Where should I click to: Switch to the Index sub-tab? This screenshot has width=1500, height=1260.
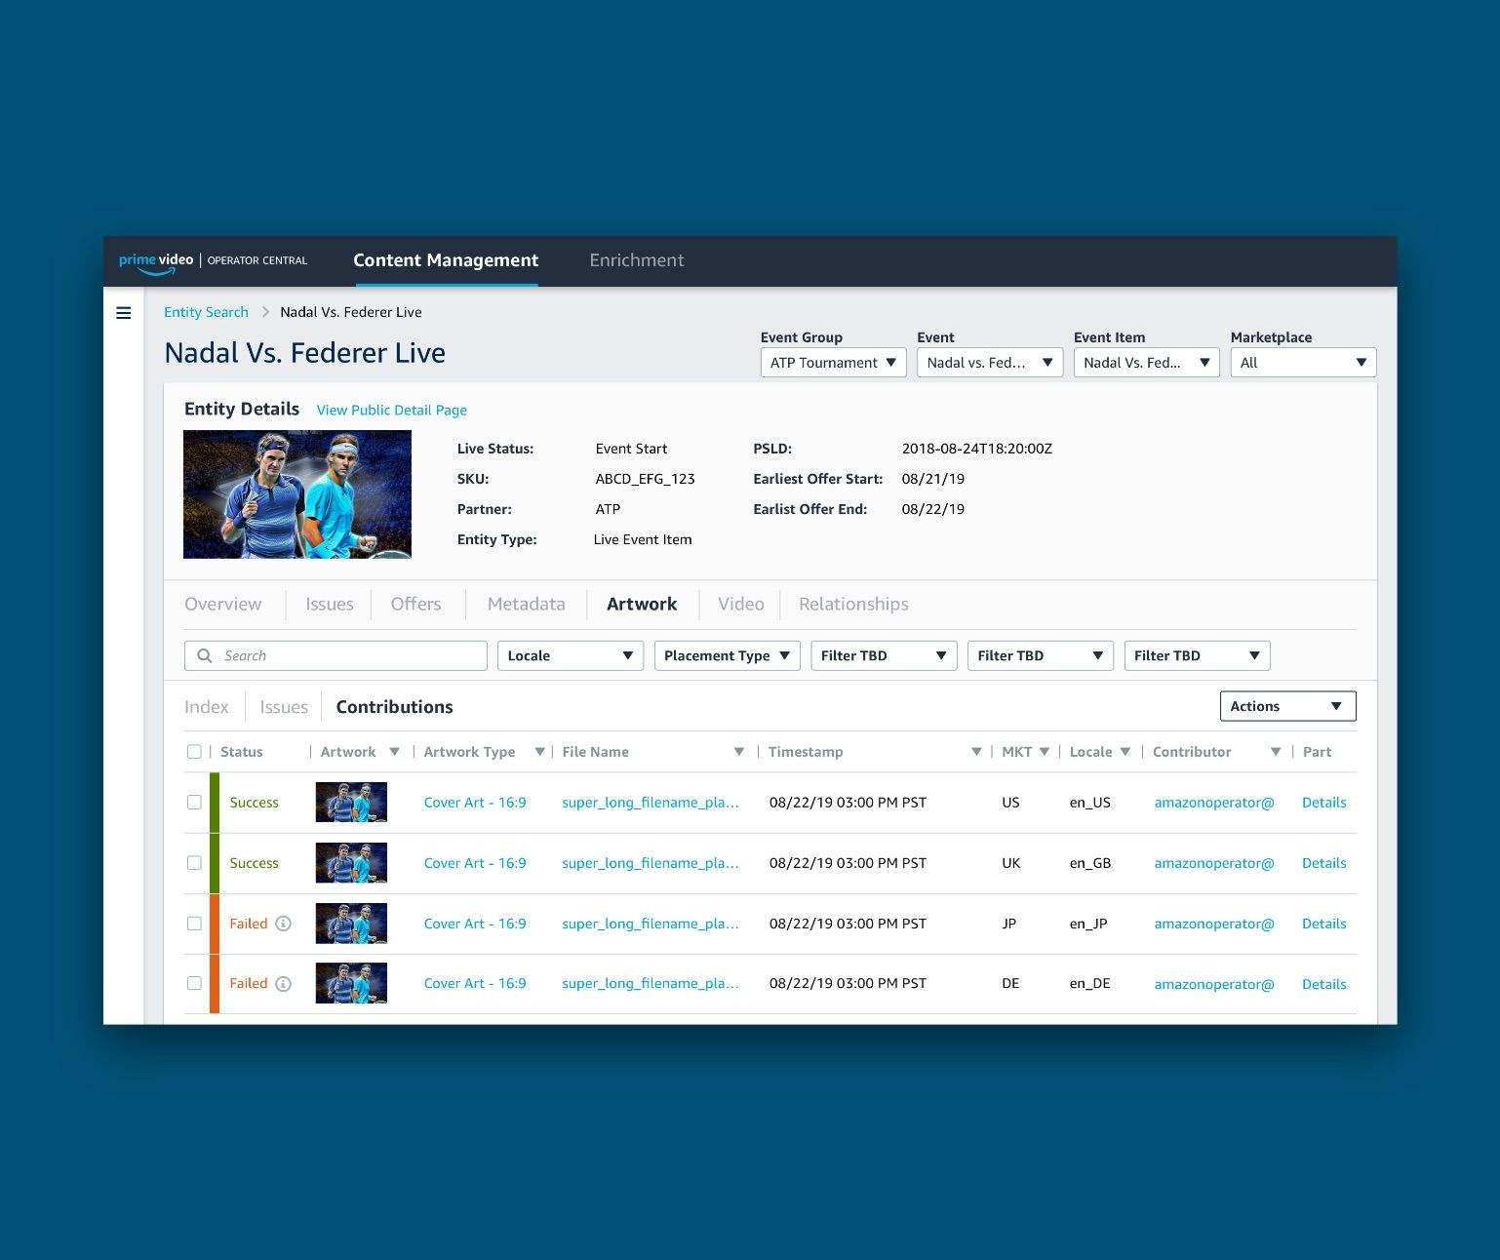[x=207, y=707]
